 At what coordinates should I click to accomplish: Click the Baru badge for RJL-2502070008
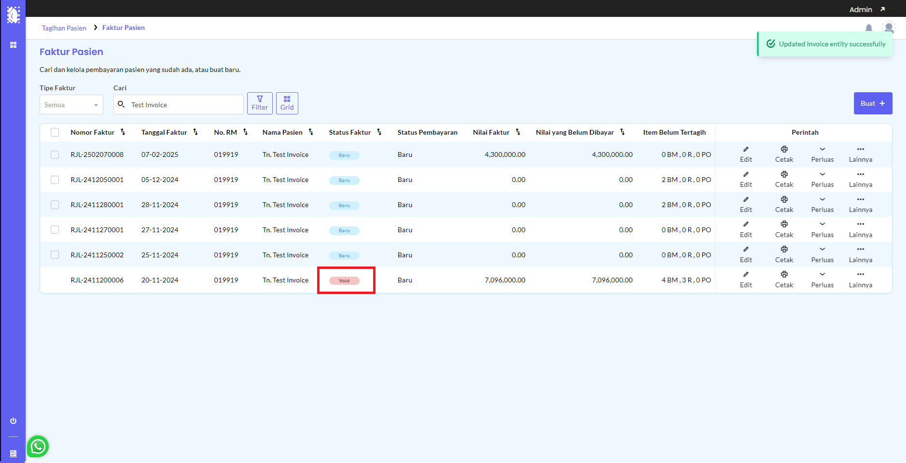[x=344, y=155]
